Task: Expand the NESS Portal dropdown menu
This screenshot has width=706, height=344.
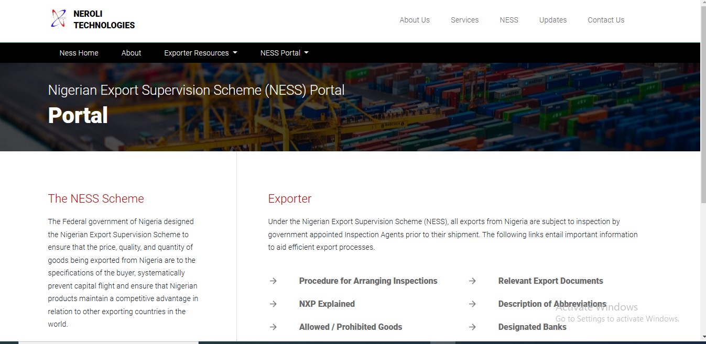Action: pyautogui.click(x=284, y=53)
